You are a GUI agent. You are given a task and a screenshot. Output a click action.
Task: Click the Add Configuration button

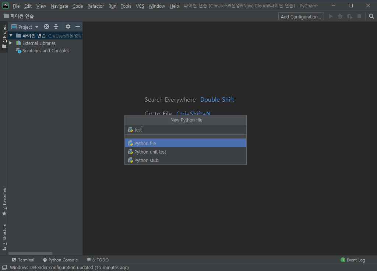(x=301, y=16)
